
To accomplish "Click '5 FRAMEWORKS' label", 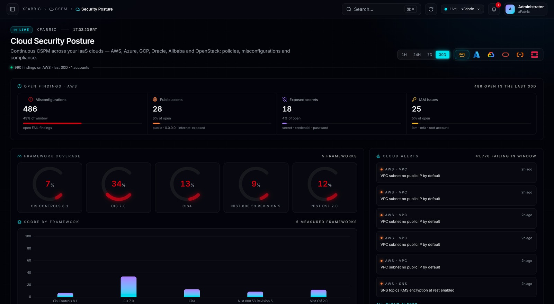I will tap(339, 156).
